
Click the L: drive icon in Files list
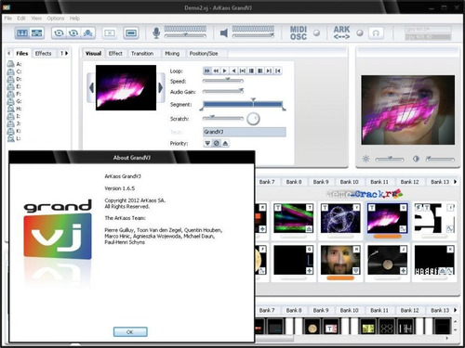[11, 138]
